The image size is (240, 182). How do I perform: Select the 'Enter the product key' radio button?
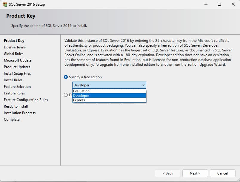coord(66,95)
